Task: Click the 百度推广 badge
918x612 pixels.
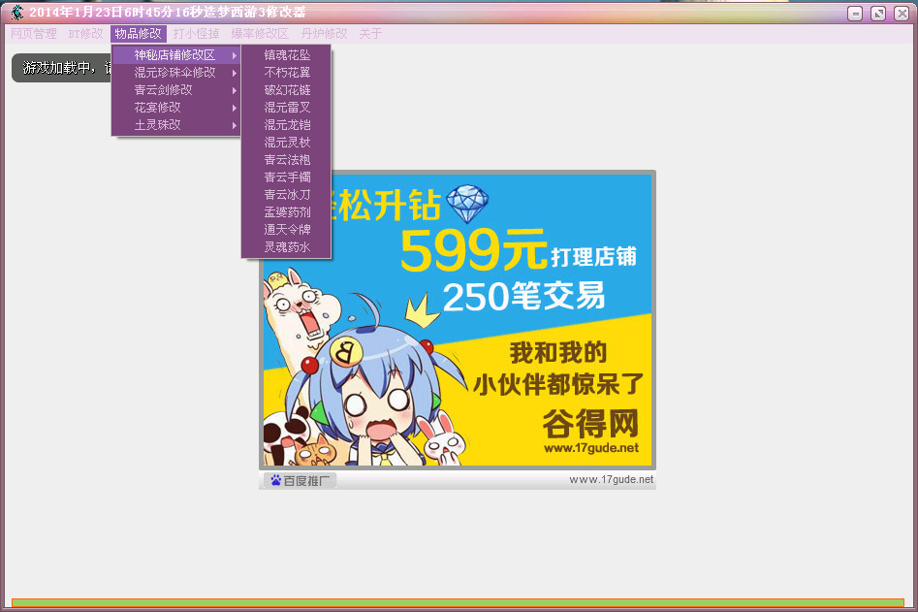Action: (300, 481)
